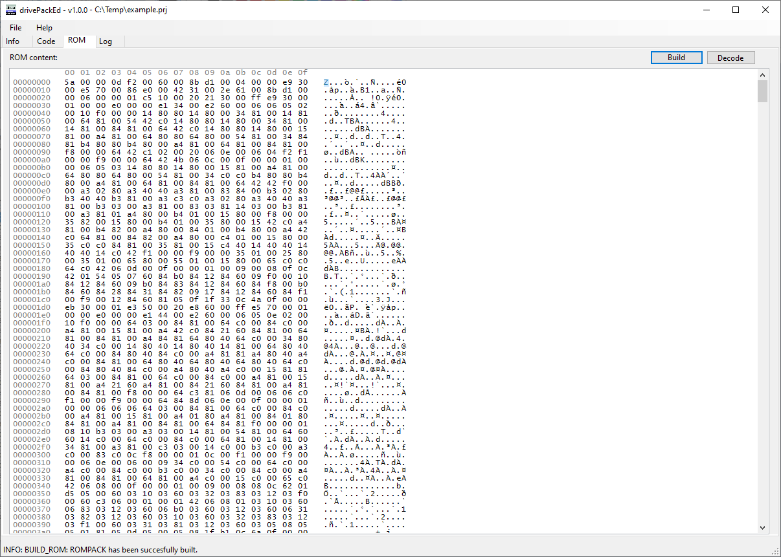Select the ROM tab
The height and width of the screenshot is (557, 781).
pyautogui.click(x=77, y=40)
